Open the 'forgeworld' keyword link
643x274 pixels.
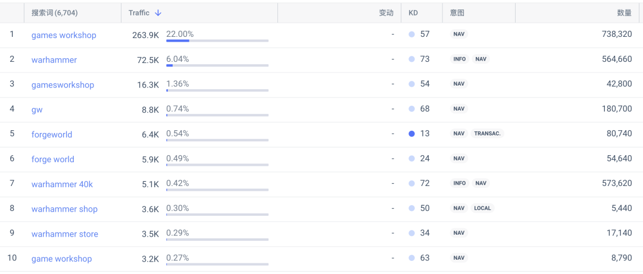52,135
